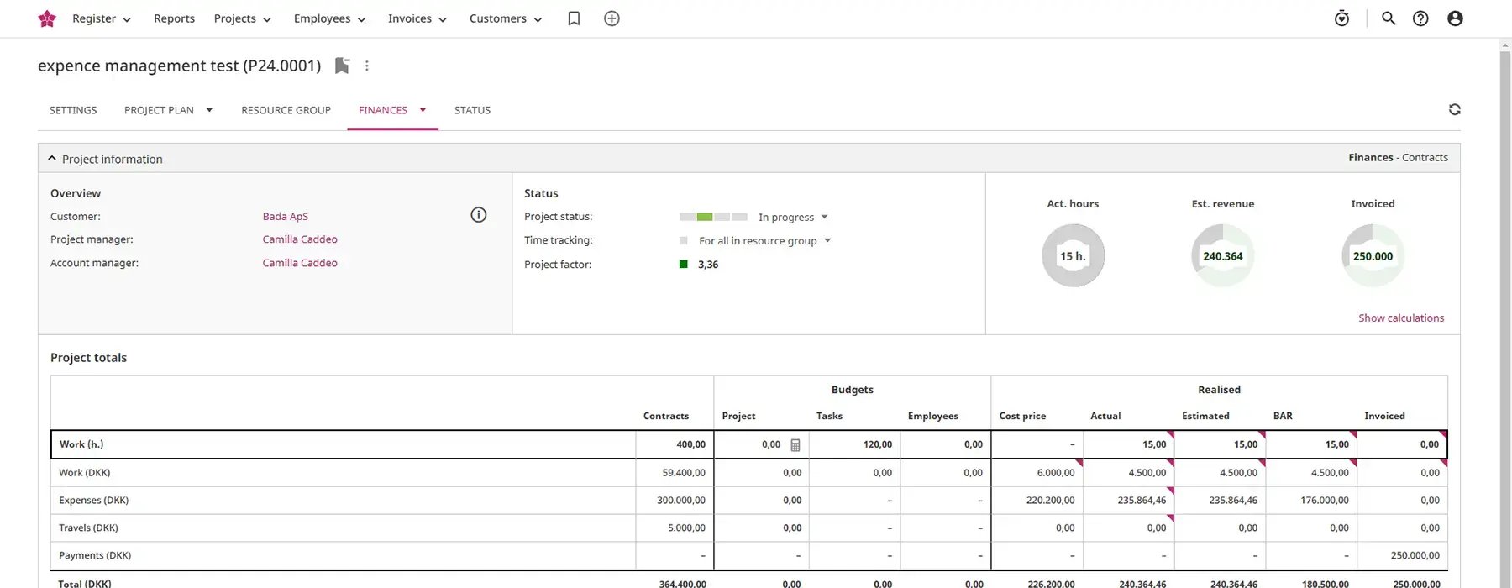Image resolution: width=1512 pixels, height=588 pixels.
Task: Click Expenses contract value 300.000,00
Action: tap(681, 501)
